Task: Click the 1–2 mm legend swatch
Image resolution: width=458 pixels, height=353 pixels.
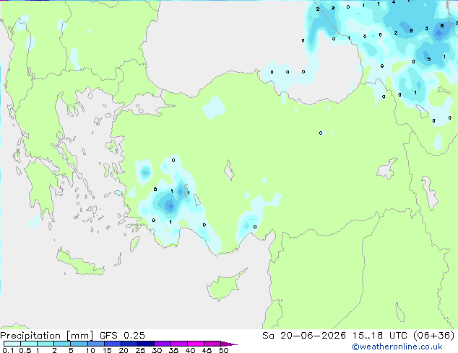Action: point(46,344)
